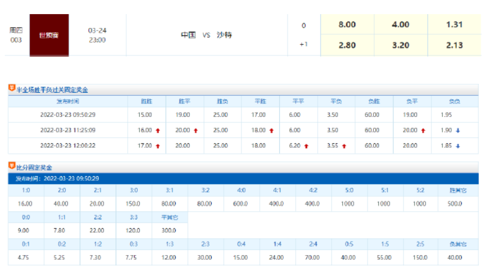The image size is (485, 268).
Task: Open the 中国 team link
Action: coord(188,35)
